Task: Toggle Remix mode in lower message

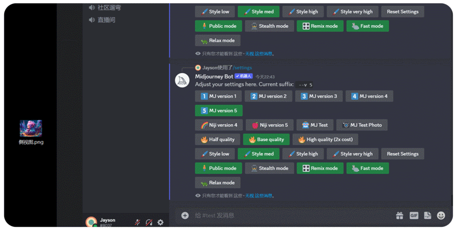Action: 320,168
